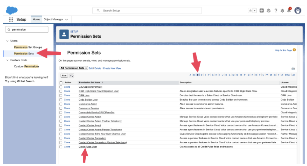Check the Contact Center Agent checkbox
This screenshot has width=307, height=166.
point(61,125)
